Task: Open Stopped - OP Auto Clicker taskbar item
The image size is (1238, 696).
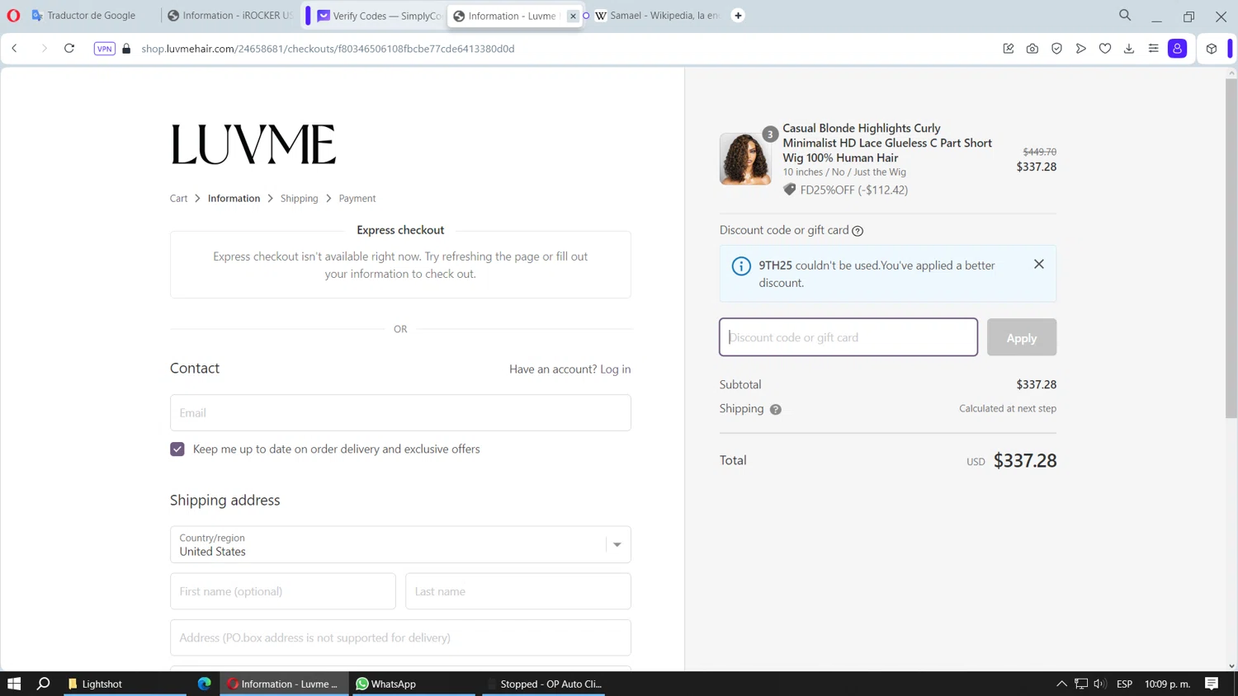Action: (x=543, y=684)
